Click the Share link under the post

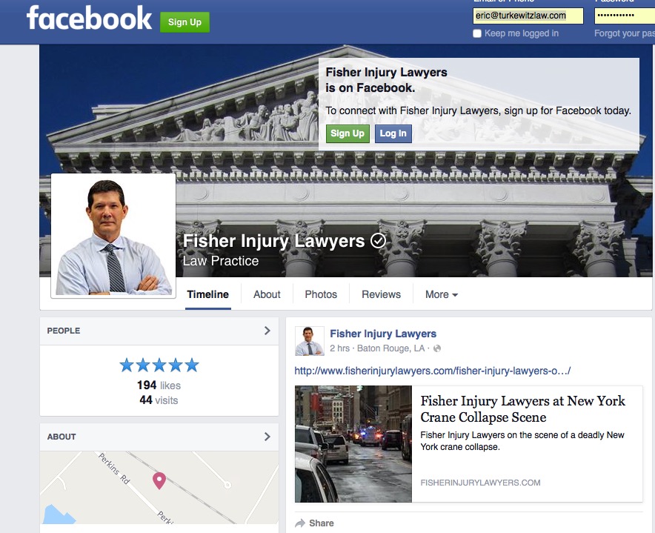click(322, 523)
